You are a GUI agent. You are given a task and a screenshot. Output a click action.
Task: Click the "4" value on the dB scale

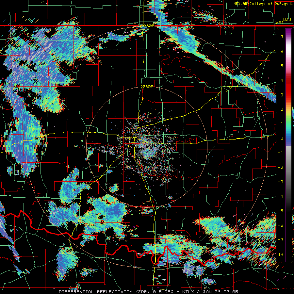click(282, 80)
